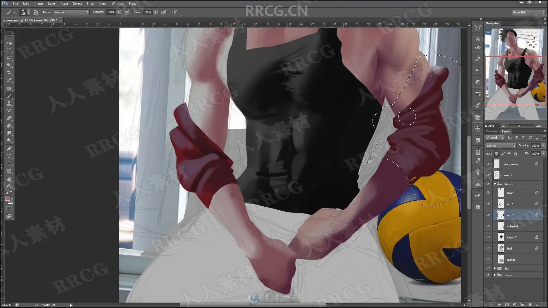Select the arm1 layer
The image size is (548, 308).
pos(510,204)
